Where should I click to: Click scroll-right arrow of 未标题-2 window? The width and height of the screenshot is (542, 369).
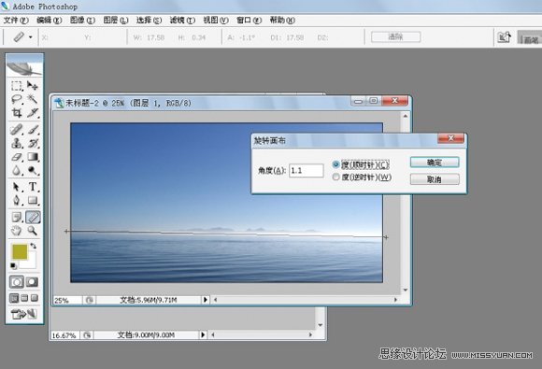[x=395, y=300]
